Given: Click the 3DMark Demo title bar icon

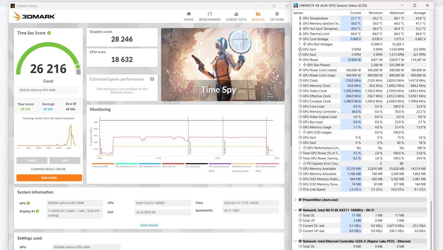Looking at the screenshot, I should pos(13,6).
